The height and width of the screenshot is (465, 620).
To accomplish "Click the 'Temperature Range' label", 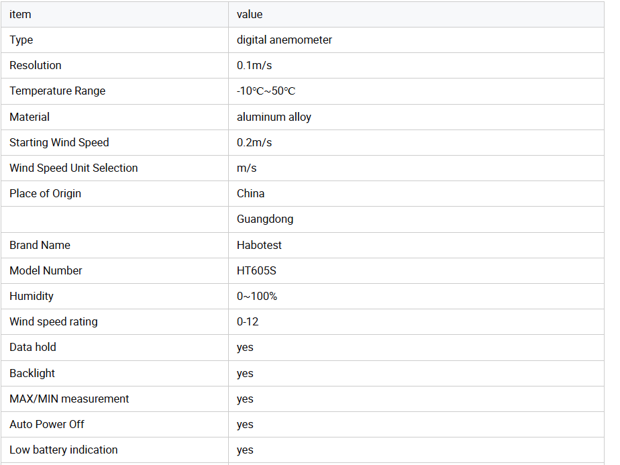I will pos(58,91).
